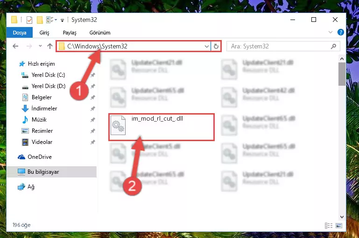359x238 pixels.
Task: Click the search magnifier icon
Action: (334, 47)
